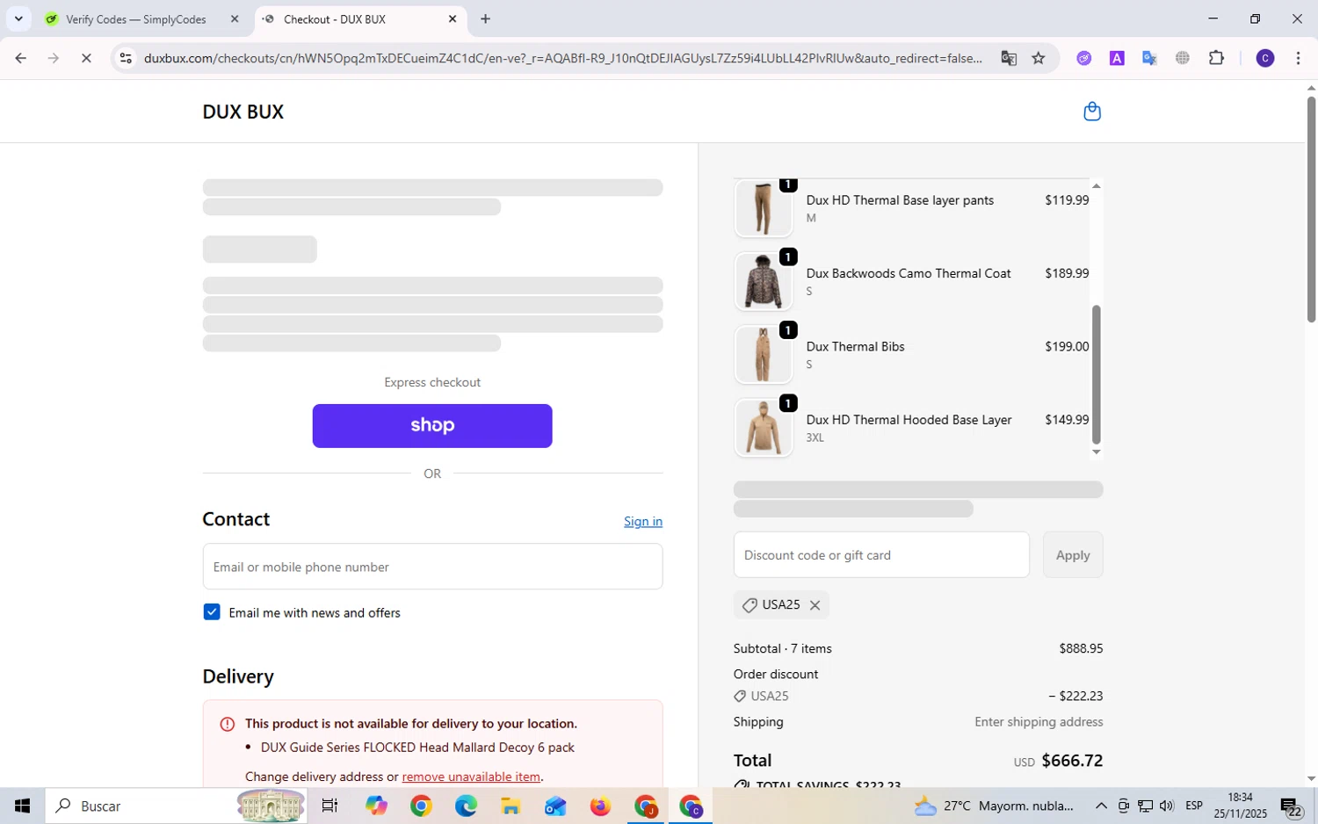Image resolution: width=1318 pixels, height=824 pixels.
Task: Open a new browser tab
Action: coord(485,18)
